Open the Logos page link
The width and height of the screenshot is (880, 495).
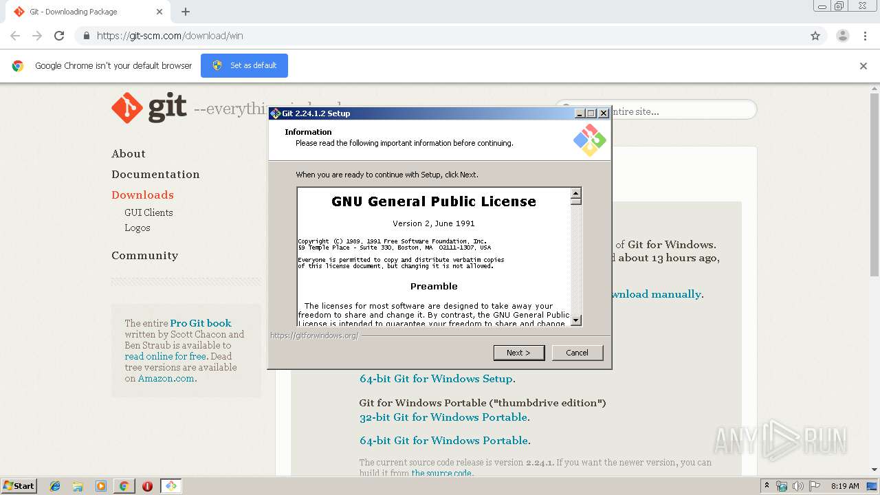[137, 228]
